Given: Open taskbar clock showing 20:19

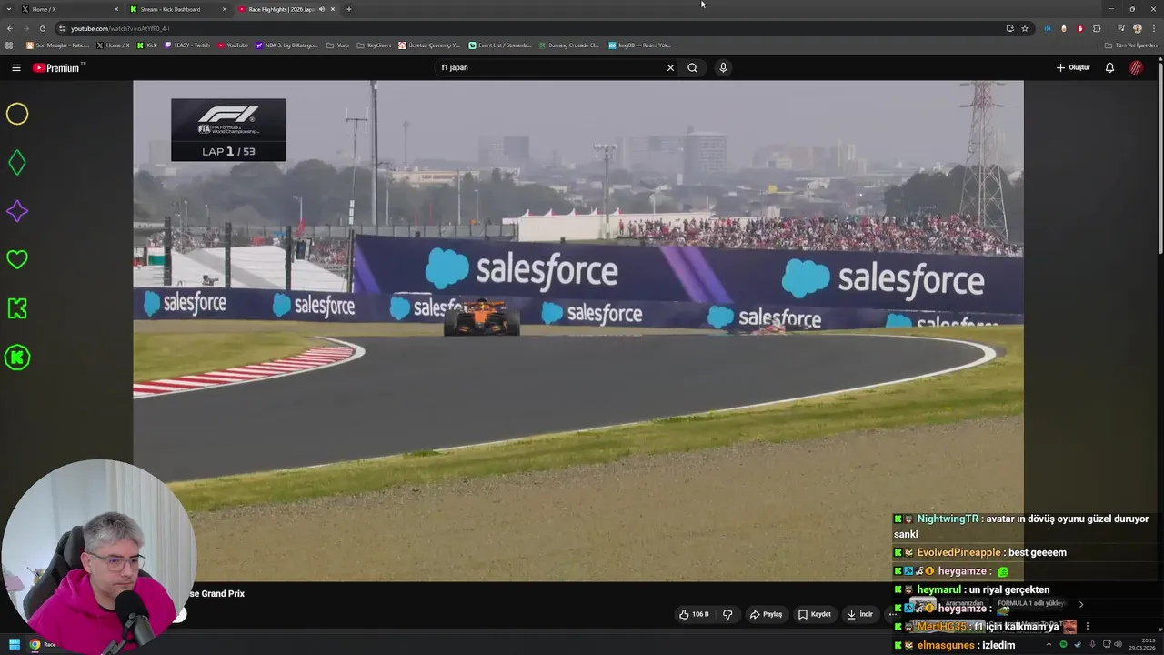Looking at the screenshot, I should 1141,644.
